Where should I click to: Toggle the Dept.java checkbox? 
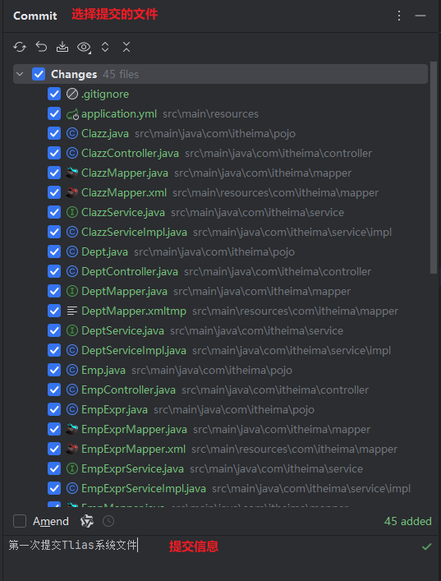tap(54, 251)
